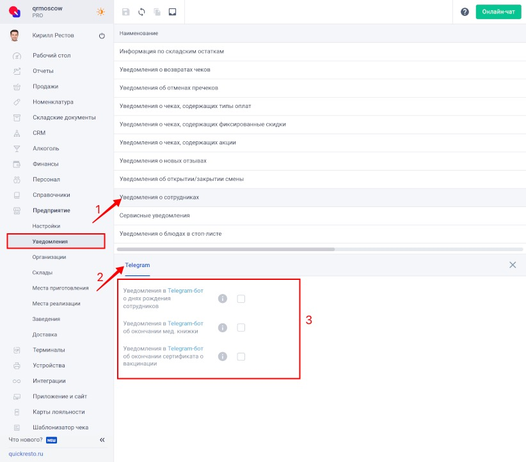This screenshot has width=526, height=462.
Task: Open the Склады submenu item
Action: (x=42, y=272)
